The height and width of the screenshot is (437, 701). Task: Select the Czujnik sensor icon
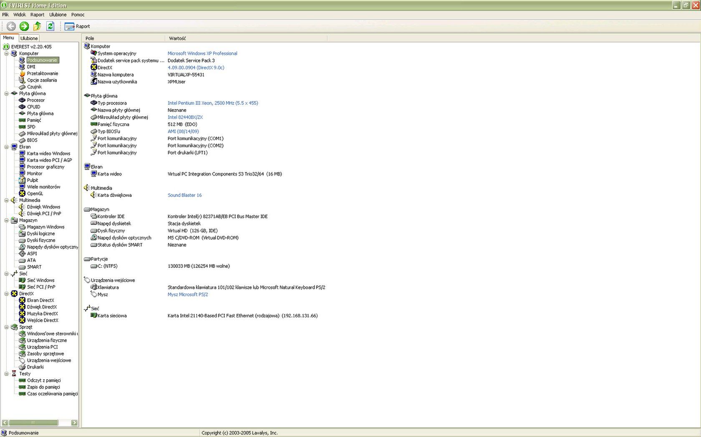point(22,87)
